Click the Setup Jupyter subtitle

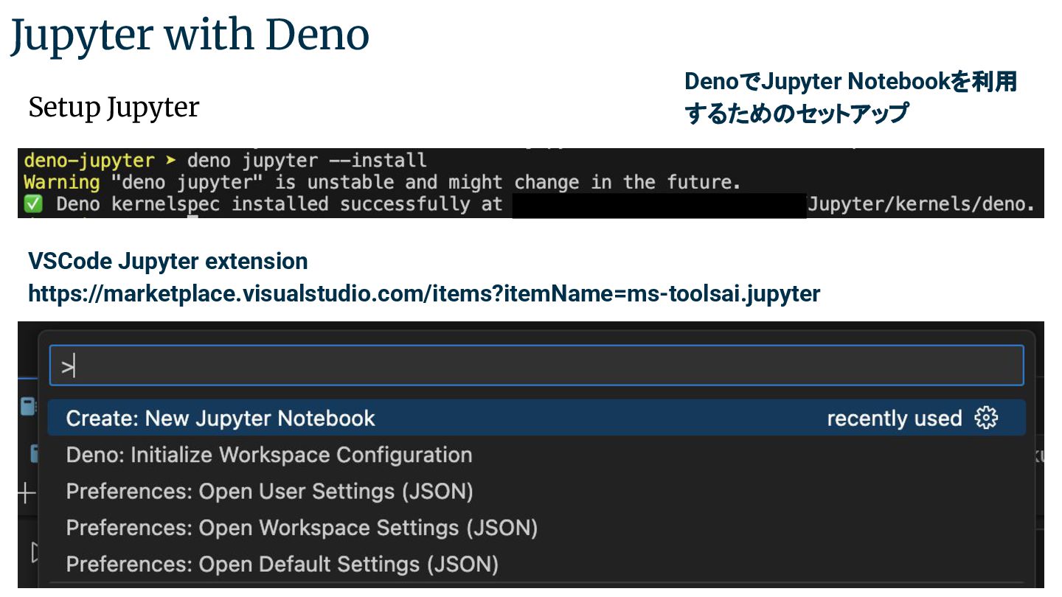(x=114, y=108)
